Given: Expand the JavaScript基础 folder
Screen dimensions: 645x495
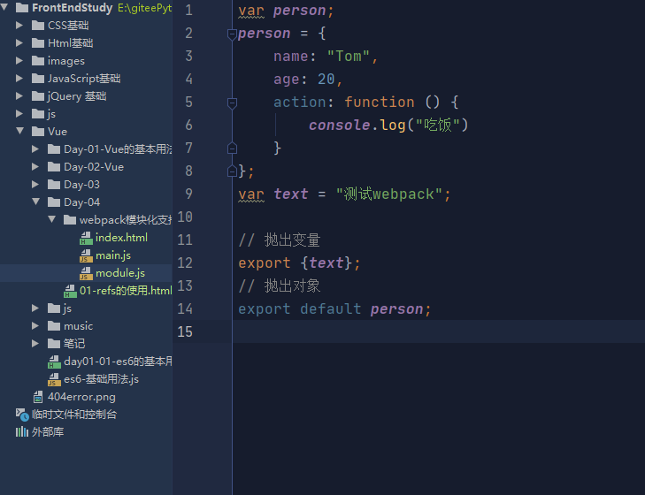Looking at the screenshot, I should (19, 78).
